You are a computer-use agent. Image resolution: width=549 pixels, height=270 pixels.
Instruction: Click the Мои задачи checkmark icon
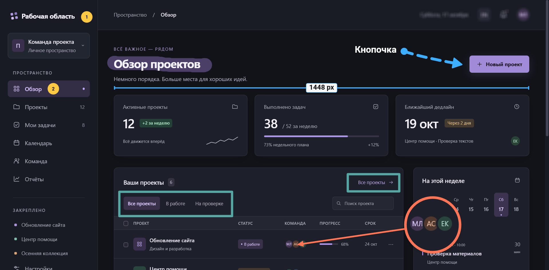(17, 125)
